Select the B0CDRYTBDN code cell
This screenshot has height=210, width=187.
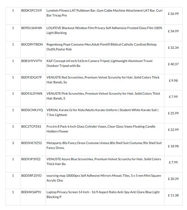(32, 44)
